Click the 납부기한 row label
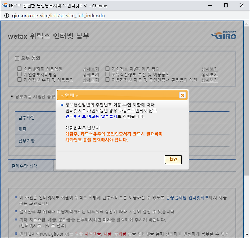 tap(26, 141)
